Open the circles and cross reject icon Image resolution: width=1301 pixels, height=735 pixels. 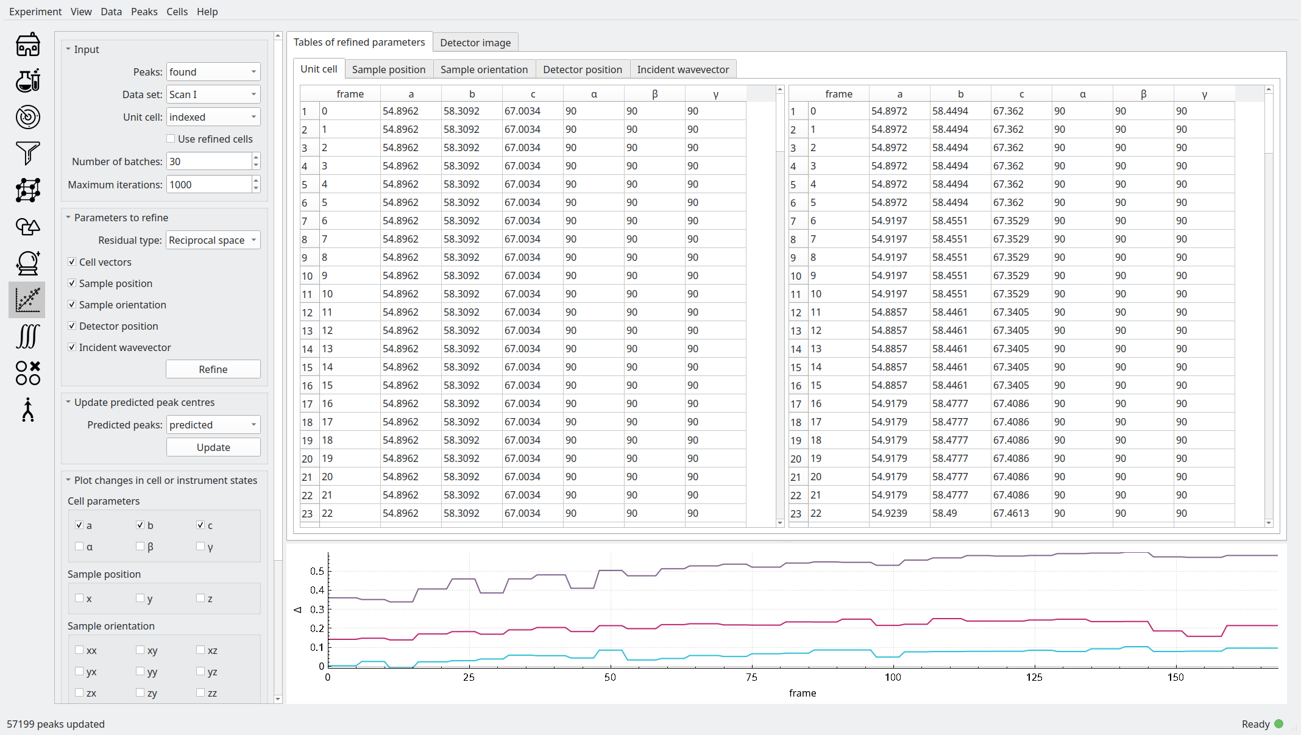27,373
